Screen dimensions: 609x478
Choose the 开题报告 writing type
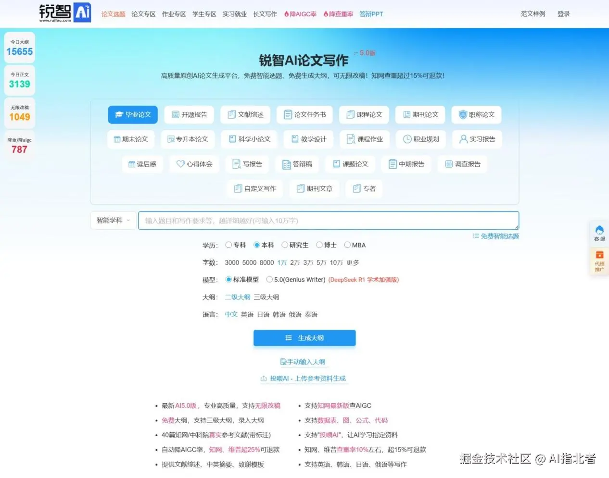click(x=189, y=114)
